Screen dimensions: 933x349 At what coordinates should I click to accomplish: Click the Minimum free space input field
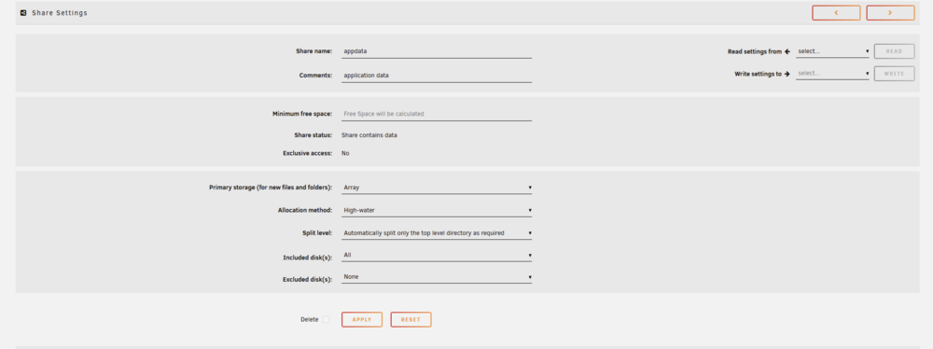436,114
